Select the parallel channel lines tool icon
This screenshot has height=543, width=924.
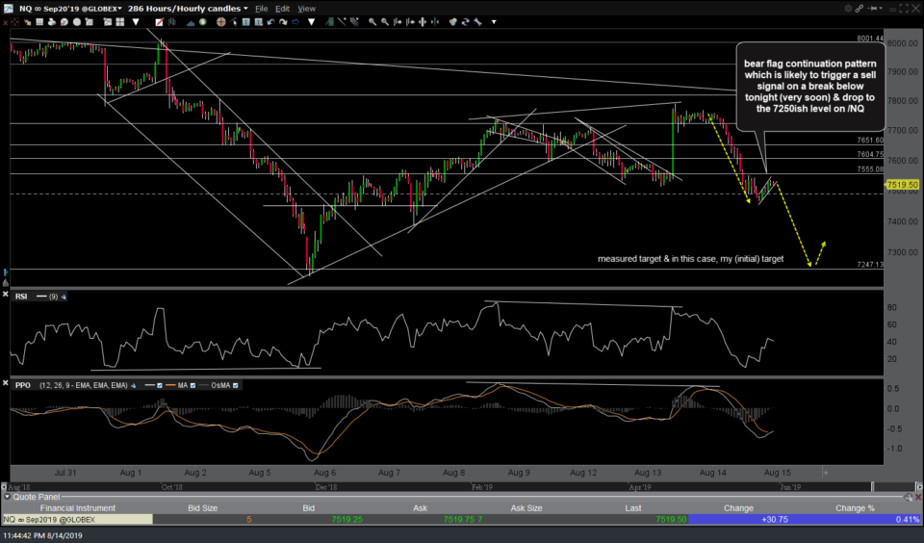point(354,22)
